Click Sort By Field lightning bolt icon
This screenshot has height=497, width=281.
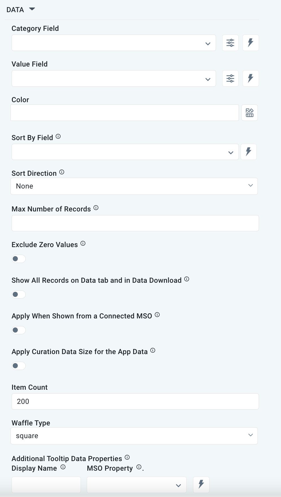tap(248, 152)
